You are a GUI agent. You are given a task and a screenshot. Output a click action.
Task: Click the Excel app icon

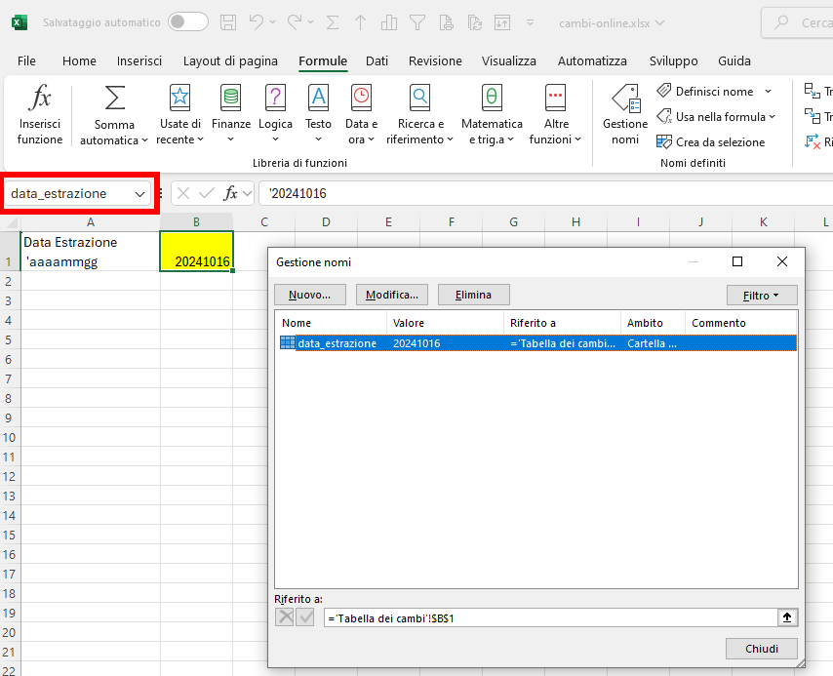pyautogui.click(x=20, y=22)
